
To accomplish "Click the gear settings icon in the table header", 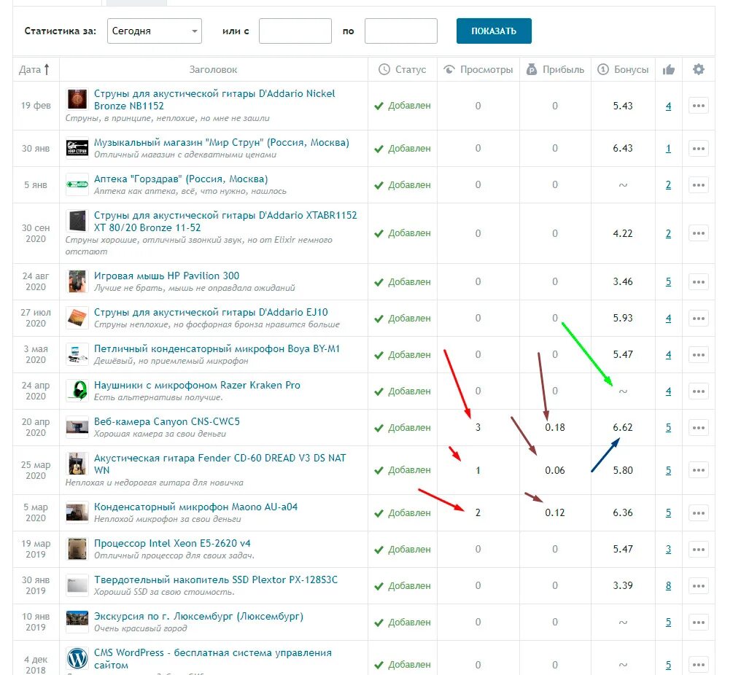I will coord(699,69).
